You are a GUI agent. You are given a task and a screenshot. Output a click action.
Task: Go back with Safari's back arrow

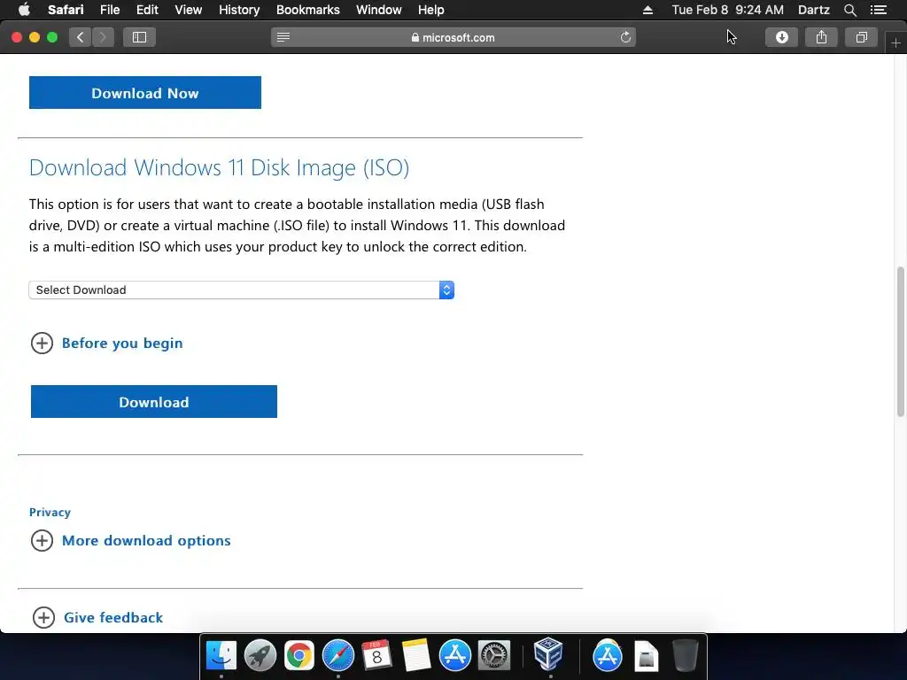pyautogui.click(x=81, y=37)
